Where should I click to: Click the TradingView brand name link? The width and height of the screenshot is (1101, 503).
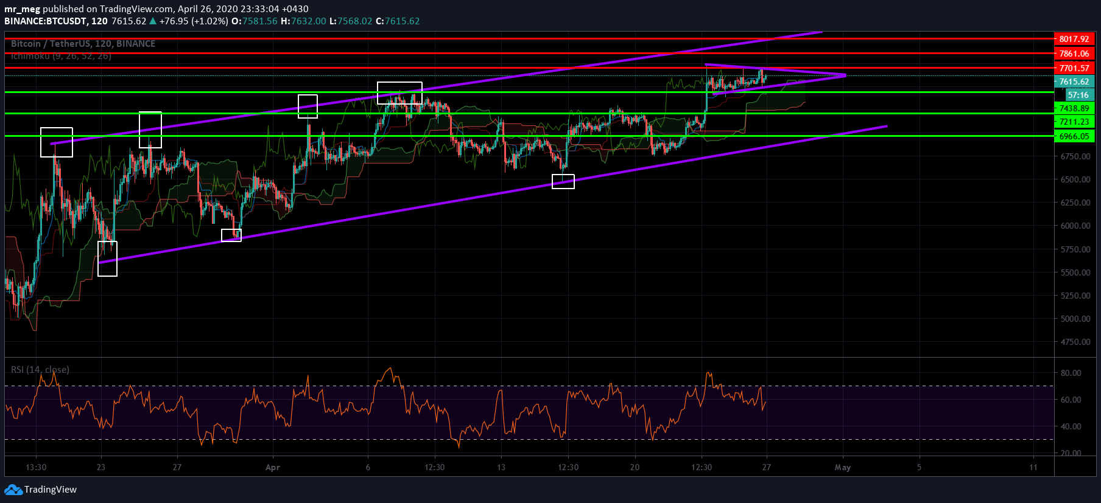tap(51, 490)
